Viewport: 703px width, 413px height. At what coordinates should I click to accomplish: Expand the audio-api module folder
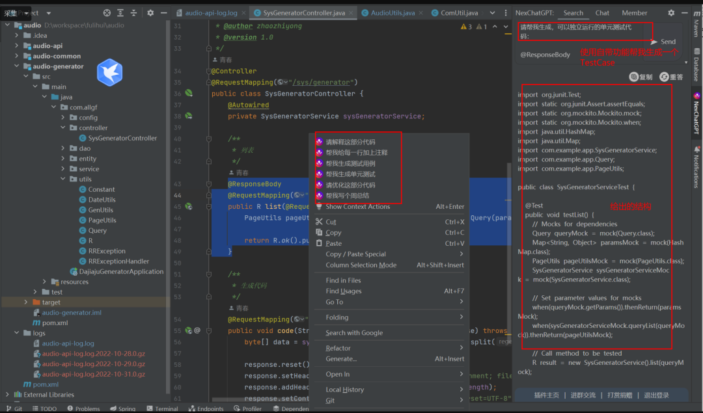click(17, 46)
